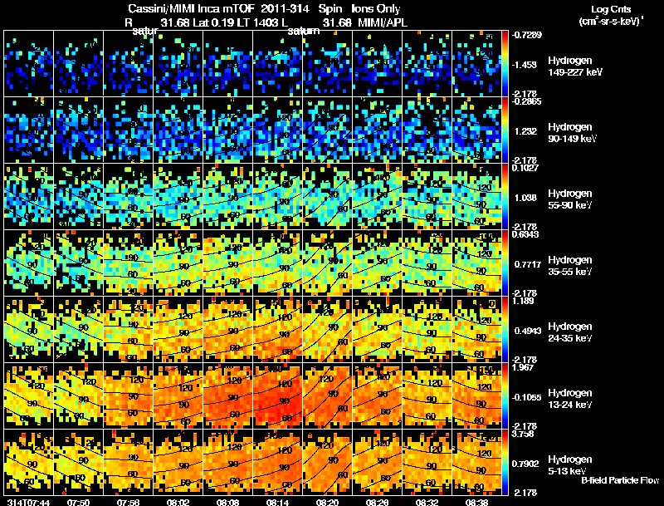Image resolution: width=664 pixels, height=506 pixels.
Task: Click the color bar beside 149-227 keV row
Action: pos(505,64)
